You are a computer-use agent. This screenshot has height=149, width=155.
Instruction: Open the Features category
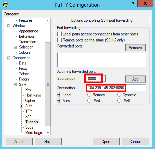tap(26, 20)
